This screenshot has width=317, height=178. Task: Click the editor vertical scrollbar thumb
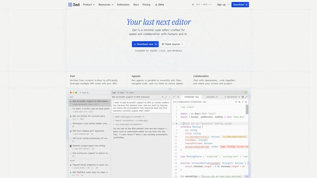(247, 109)
